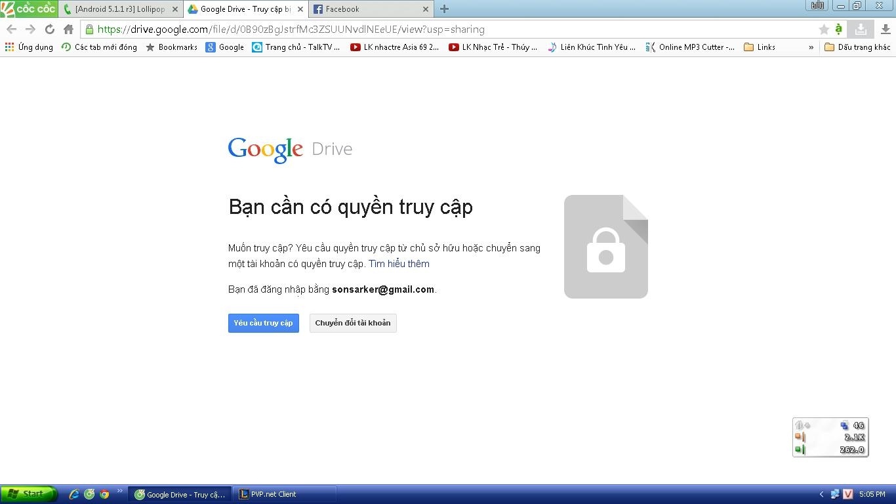Click the Google Drive logo

pos(290,150)
